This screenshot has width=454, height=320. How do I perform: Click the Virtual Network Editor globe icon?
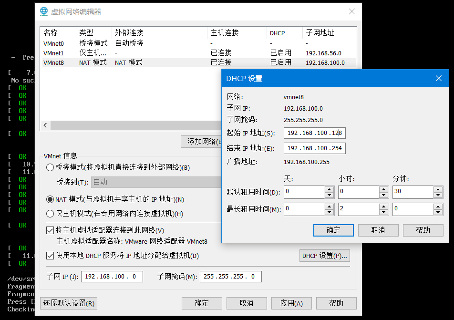[44, 11]
